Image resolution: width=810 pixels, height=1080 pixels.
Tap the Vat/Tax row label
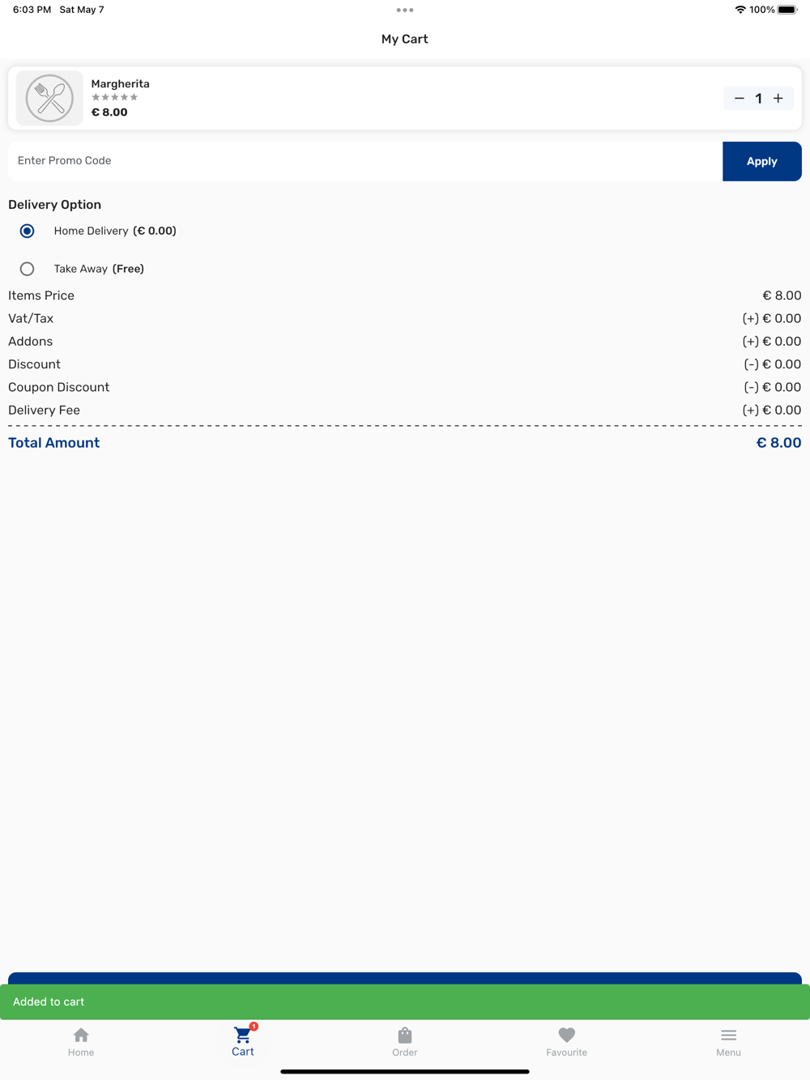(x=31, y=318)
